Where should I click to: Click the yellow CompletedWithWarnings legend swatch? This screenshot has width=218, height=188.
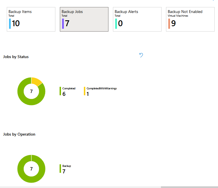pos(84,91)
